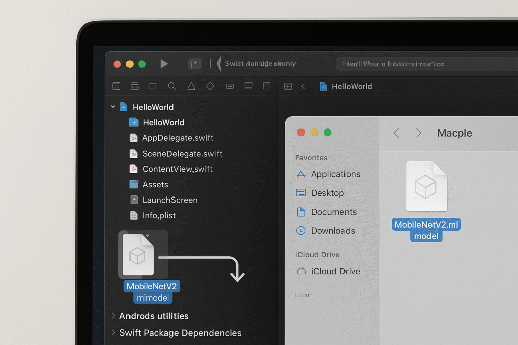
Task: Select the Breakpoint navigator diamond icon
Action: pyautogui.click(x=210, y=86)
